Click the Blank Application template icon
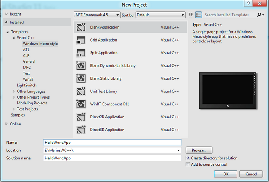 [x=81, y=27]
